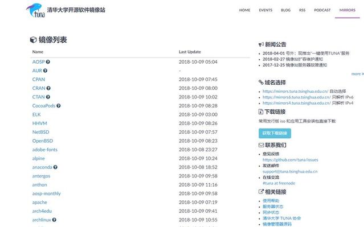Open the 同步状态 link
Image resolution: width=364 pixels, height=227 pixels.
pyautogui.click(x=271, y=212)
